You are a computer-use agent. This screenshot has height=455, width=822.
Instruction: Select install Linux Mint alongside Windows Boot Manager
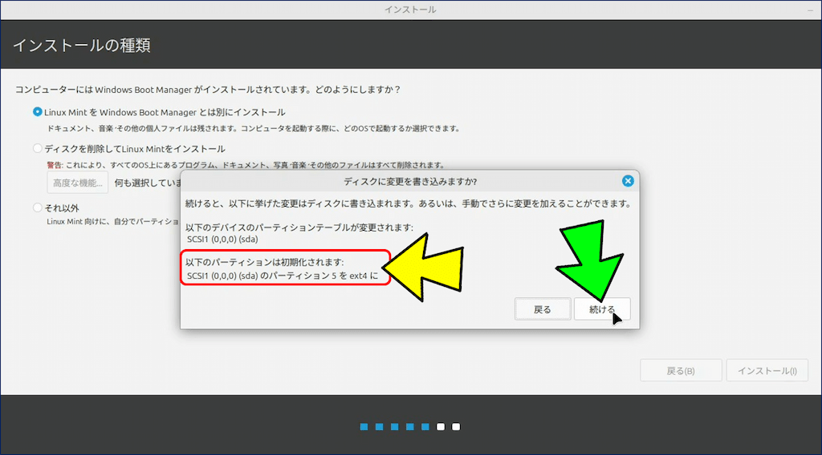pos(38,112)
